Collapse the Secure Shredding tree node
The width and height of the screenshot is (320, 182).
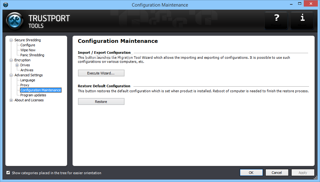[11, 40]
